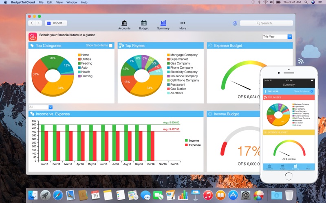
Task: Open the File menu
Action: [41, 2]
